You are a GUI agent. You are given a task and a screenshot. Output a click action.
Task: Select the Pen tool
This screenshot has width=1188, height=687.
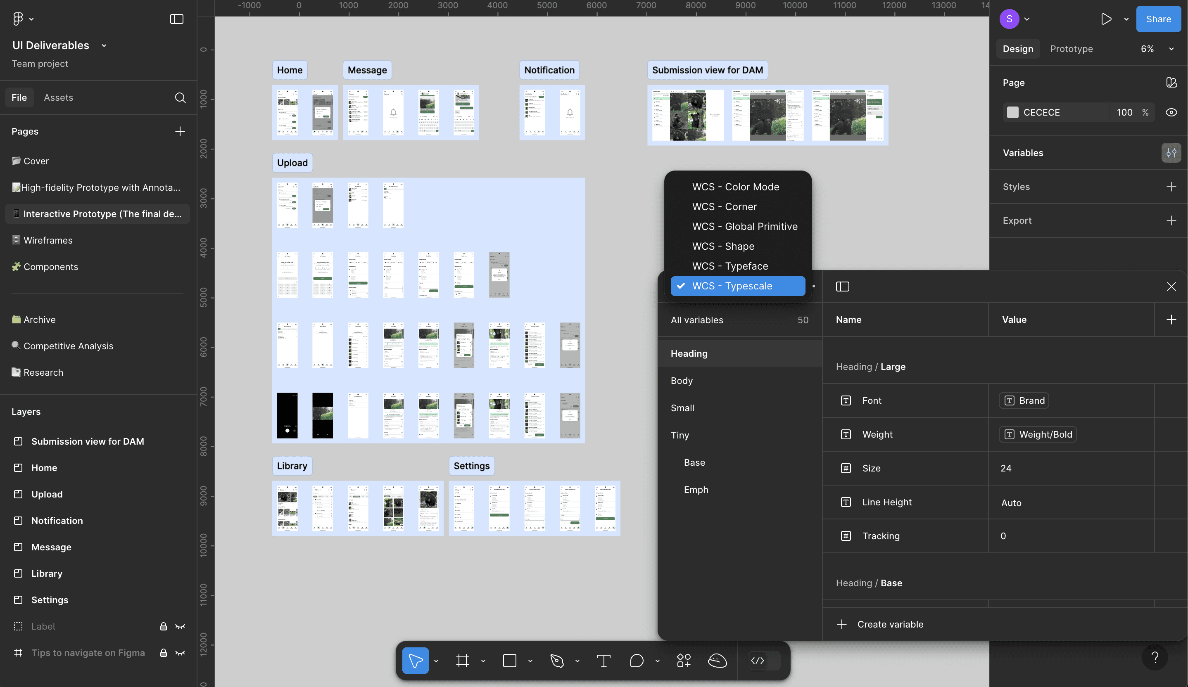557,661
